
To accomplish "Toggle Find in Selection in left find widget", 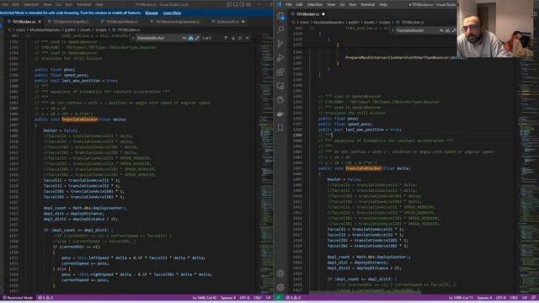I will (240, 38).
